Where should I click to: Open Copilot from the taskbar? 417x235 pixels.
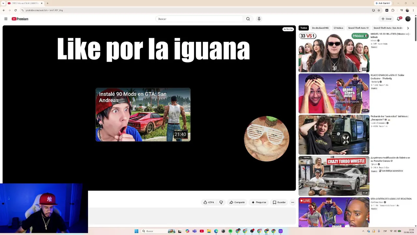click(x=187, y=231)
